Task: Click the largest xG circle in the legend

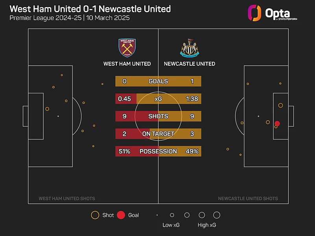Action: (216, 215)
